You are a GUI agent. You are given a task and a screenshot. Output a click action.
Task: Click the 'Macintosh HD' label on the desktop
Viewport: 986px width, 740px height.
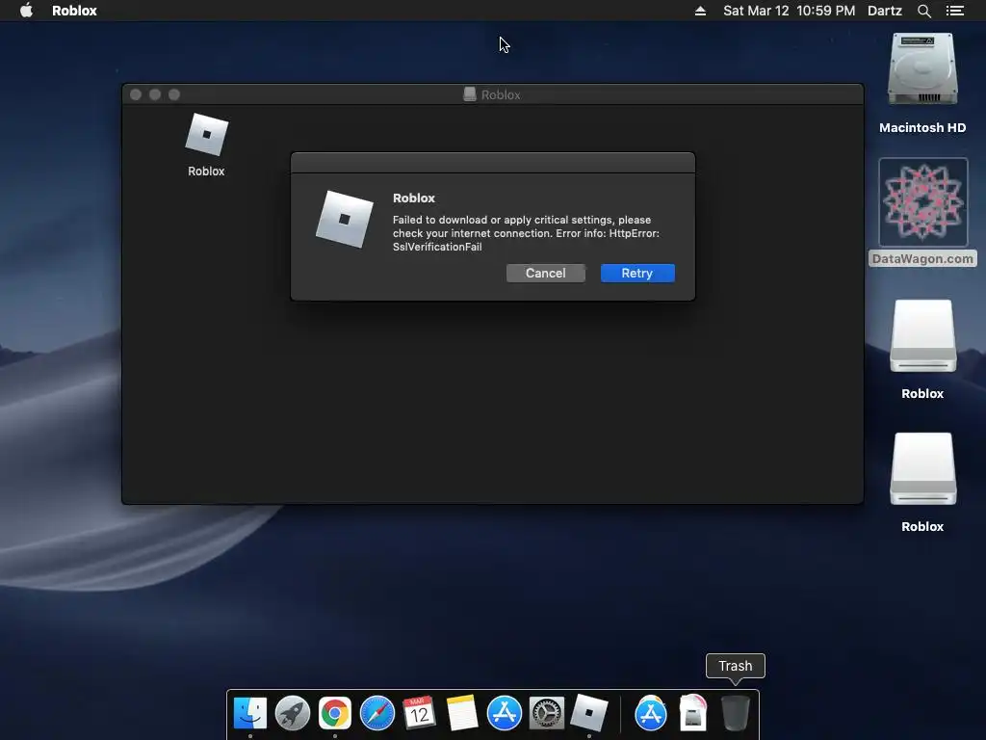(x=922, y=128)
